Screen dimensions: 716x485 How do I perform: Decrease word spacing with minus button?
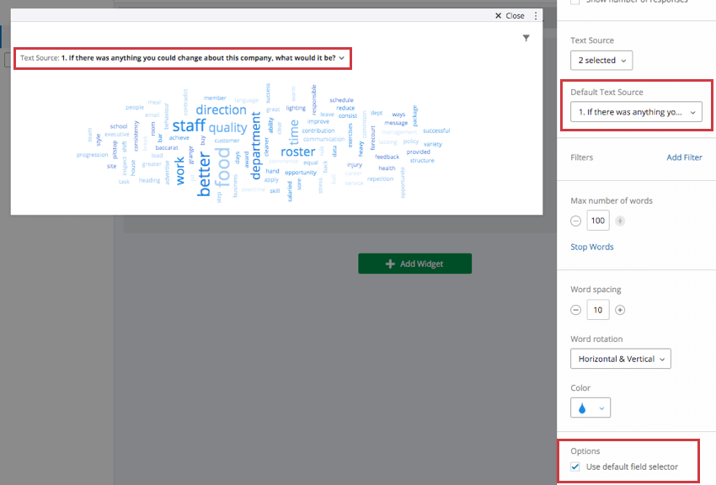(x=576, y=310)
